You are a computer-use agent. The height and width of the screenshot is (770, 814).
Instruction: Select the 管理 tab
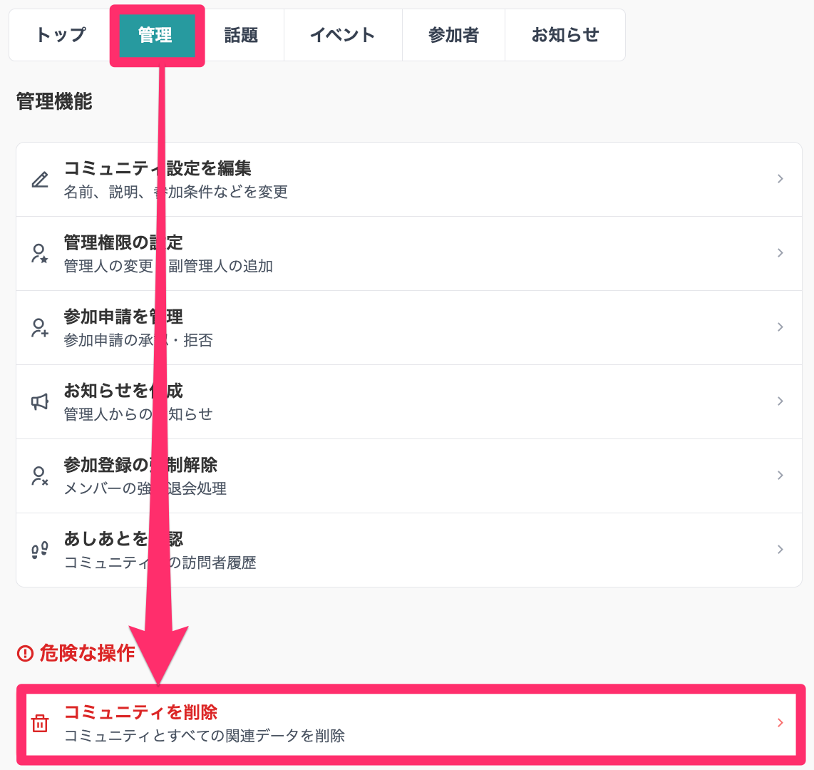coord(157,35)
